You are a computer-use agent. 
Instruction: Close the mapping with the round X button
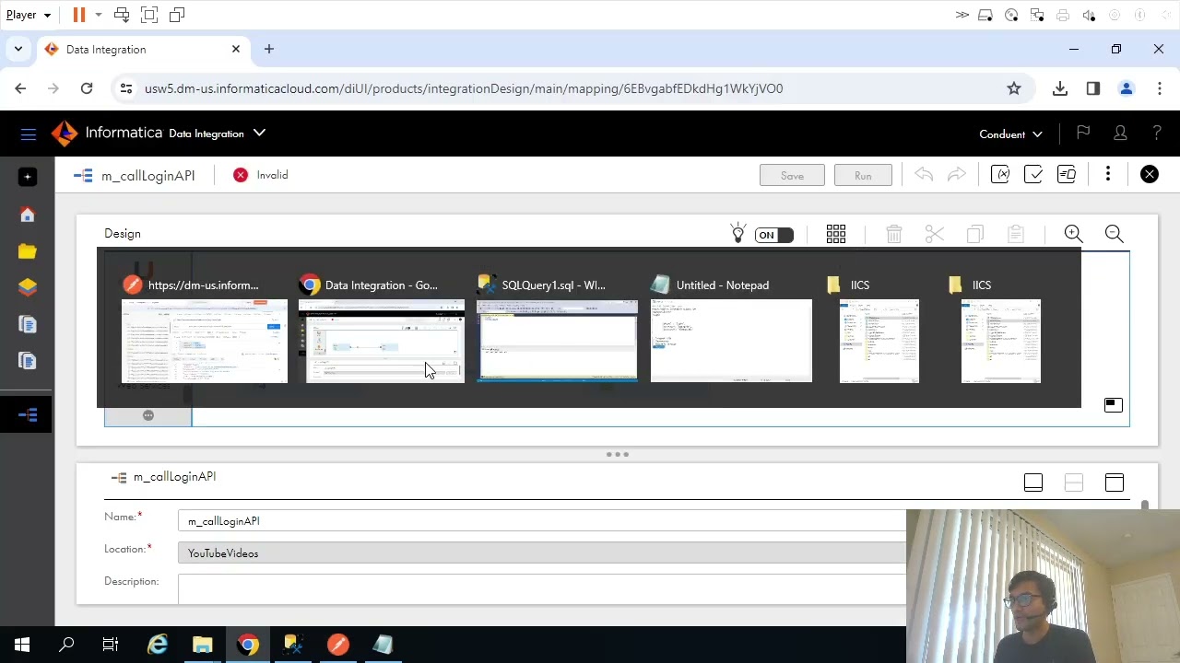tap(1150, 174)
